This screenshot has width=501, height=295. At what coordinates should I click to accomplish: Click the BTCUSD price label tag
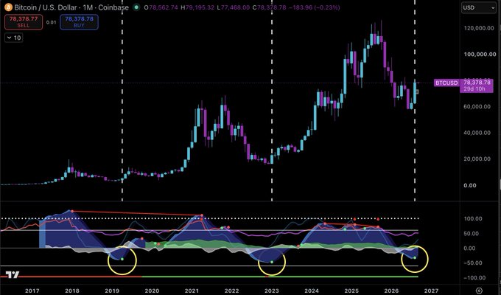[446, 83]
